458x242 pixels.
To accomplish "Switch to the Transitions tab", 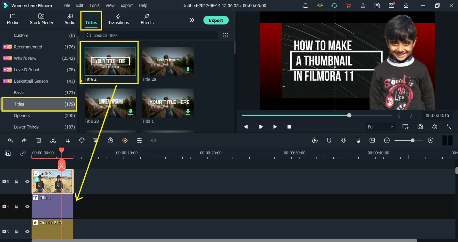I will [118, 19].
